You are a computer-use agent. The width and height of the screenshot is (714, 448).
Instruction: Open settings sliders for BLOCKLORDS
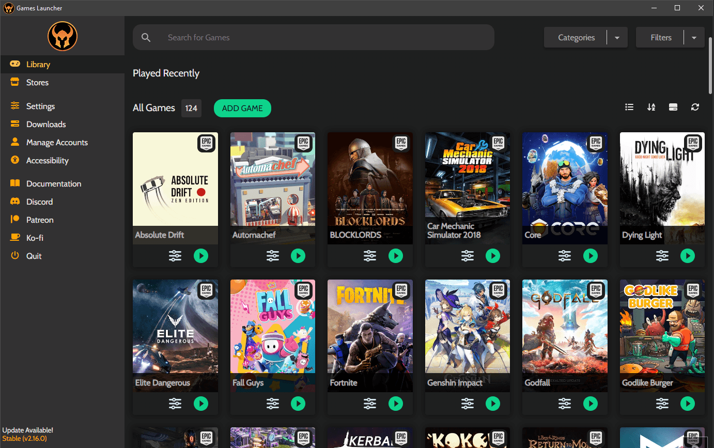tap(370, 256)
